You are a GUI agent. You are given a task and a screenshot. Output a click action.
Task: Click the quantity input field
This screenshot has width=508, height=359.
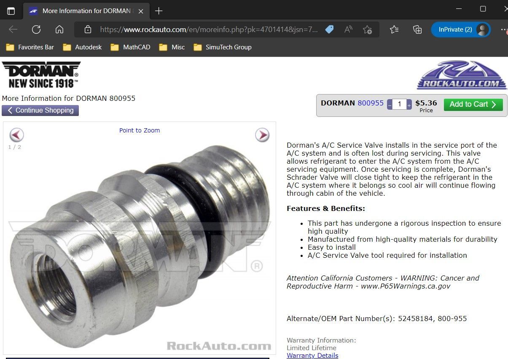399,105
